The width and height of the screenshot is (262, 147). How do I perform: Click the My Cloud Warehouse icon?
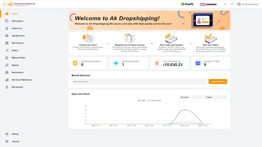[7, 80]
